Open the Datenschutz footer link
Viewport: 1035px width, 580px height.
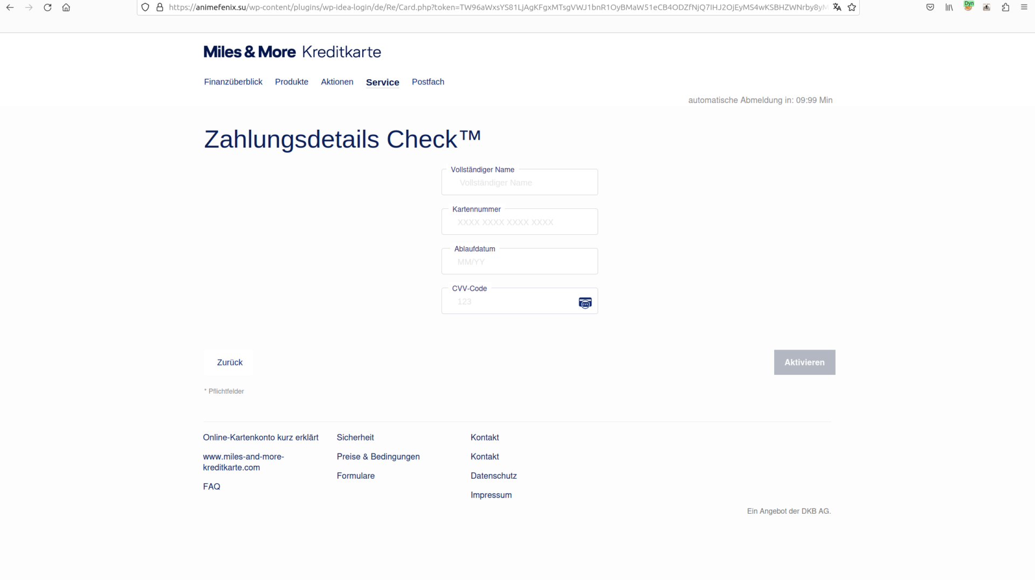[x=493, y=476]
